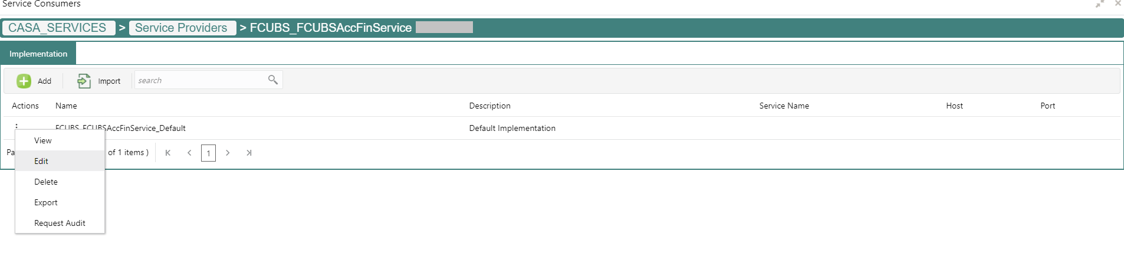Open the row actions three-dot menu
Viewport: 1124px width, 266px height.
17,126
